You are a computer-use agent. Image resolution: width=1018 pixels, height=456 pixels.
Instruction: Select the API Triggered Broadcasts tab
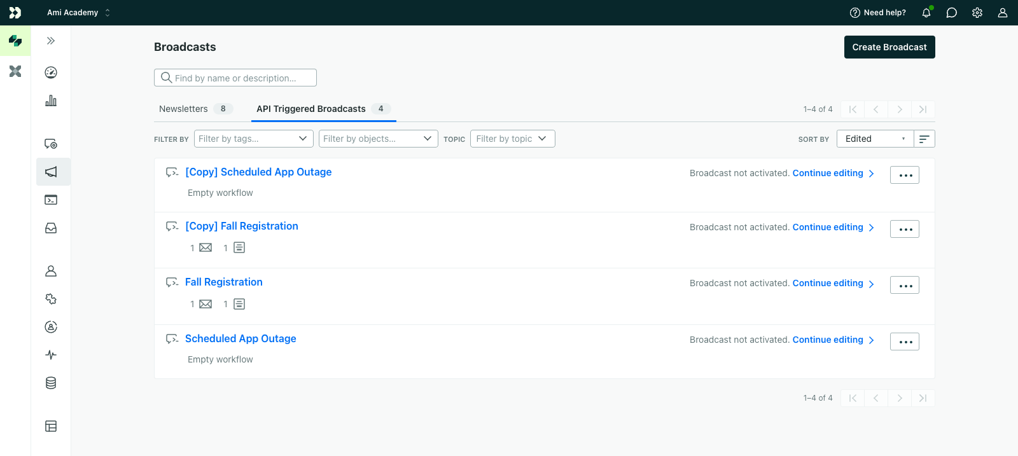pos(311,109)
